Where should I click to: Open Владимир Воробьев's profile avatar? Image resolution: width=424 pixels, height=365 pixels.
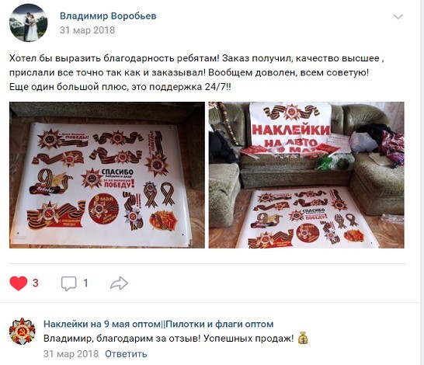point(29,23)
